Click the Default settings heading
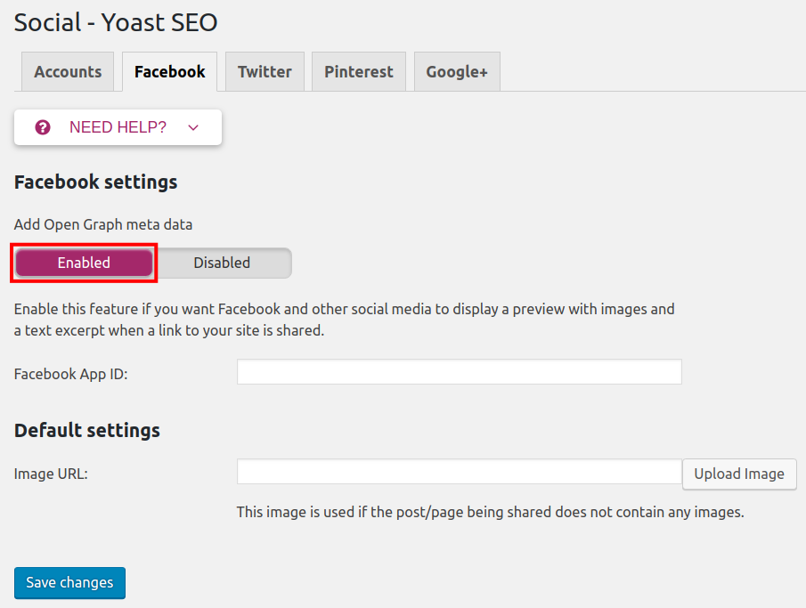 point(87,430)
